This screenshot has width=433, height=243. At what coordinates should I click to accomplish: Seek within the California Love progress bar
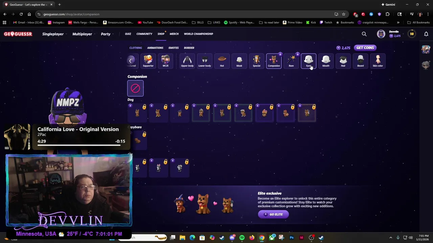(x=81, y=145)
